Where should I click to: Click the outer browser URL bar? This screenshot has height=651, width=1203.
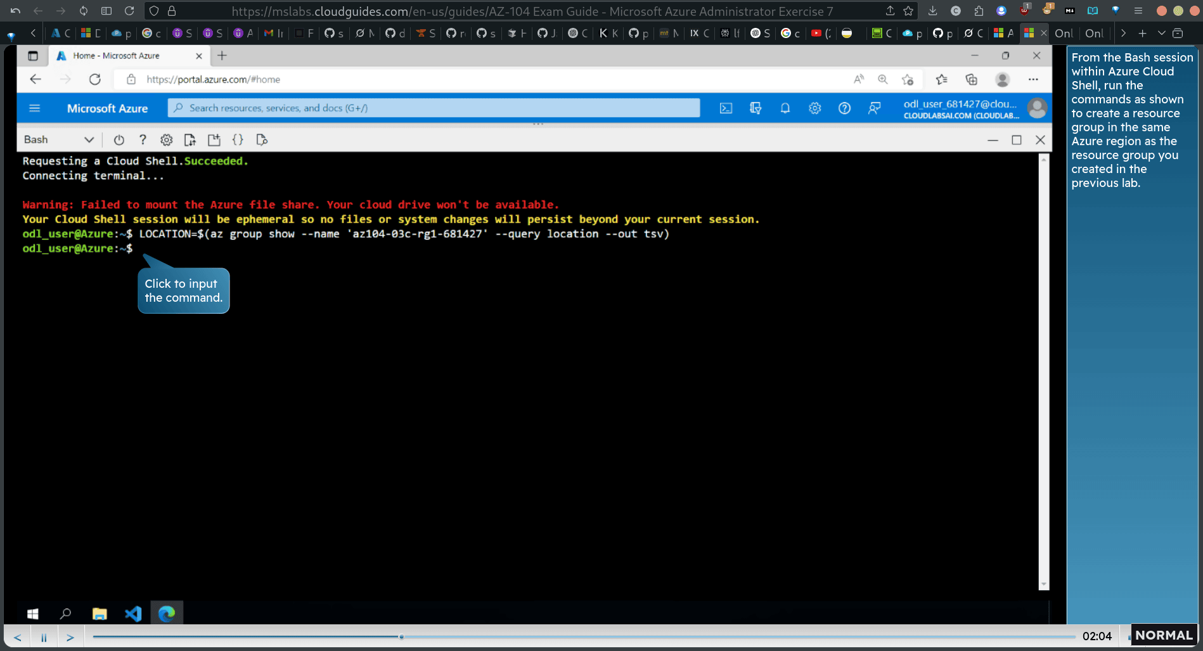click(x=532, y=11)
